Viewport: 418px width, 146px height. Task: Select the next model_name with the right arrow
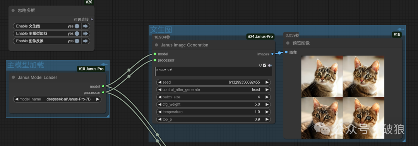click(98, 99)
